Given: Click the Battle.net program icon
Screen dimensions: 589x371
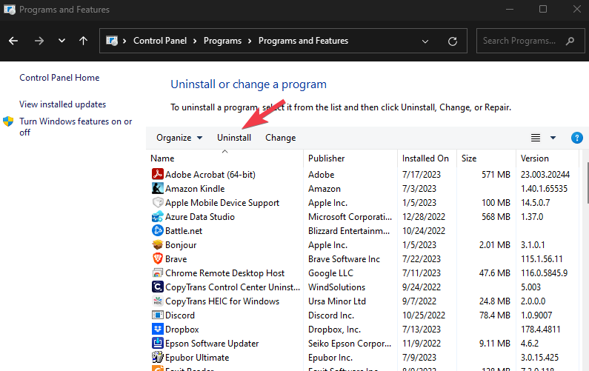Looking at the screenshot, I should click(157, 230).
